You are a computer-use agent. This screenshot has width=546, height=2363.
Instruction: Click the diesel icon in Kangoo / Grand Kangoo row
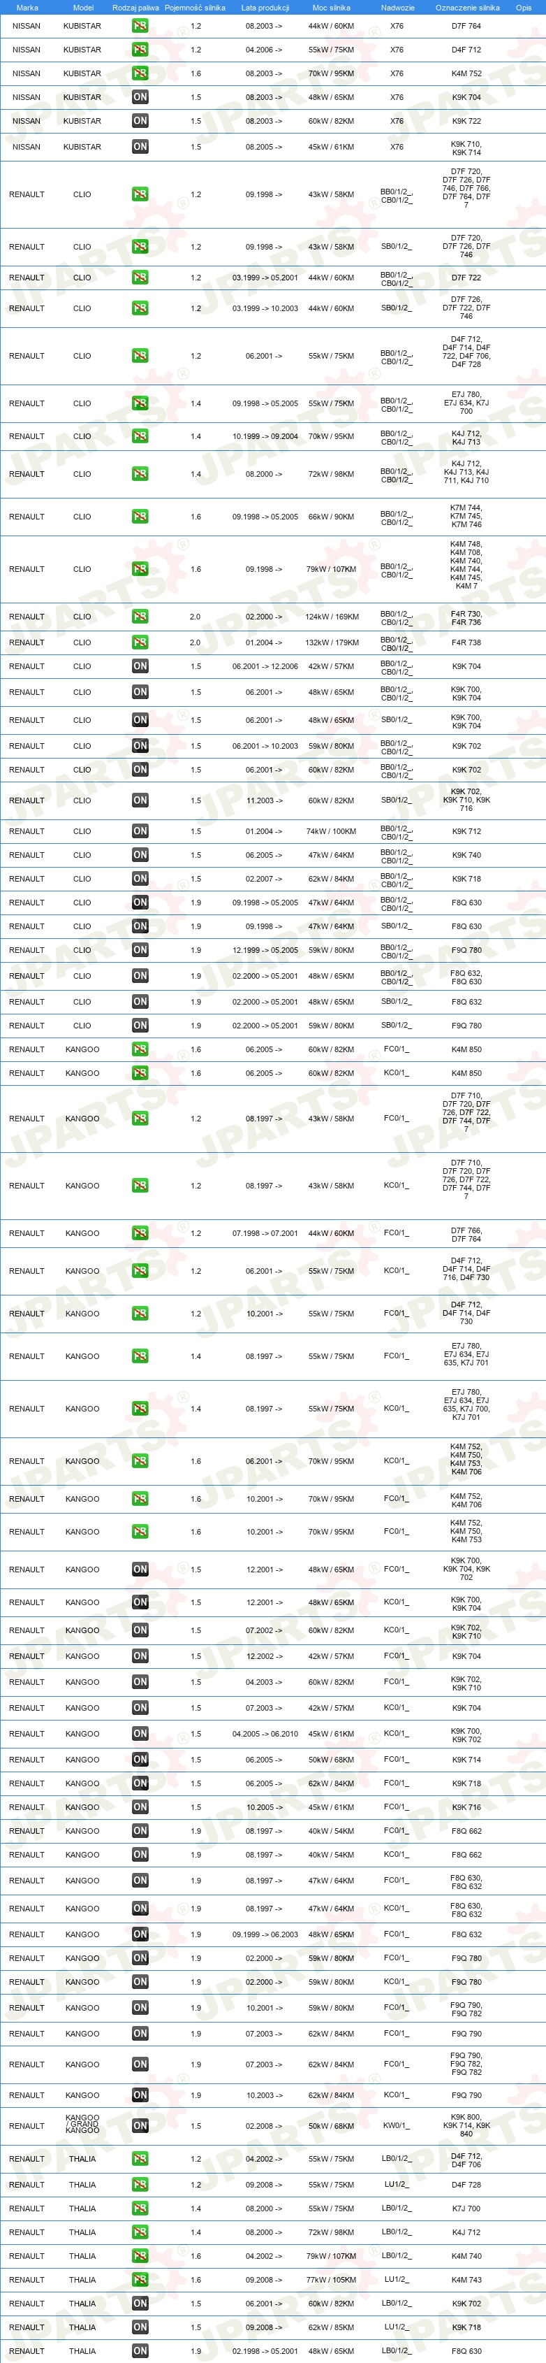point(140,2125)
